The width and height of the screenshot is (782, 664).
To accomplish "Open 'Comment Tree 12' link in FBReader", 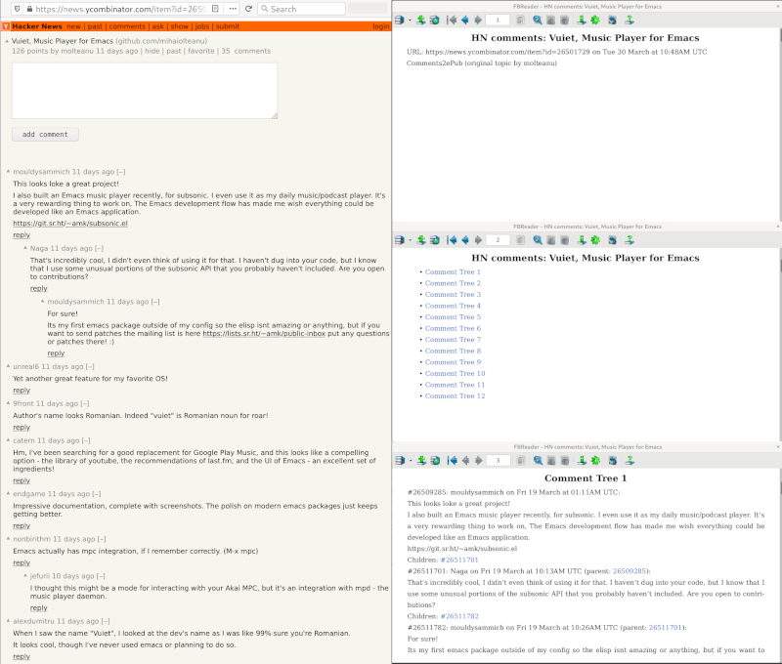I will 455,396.
